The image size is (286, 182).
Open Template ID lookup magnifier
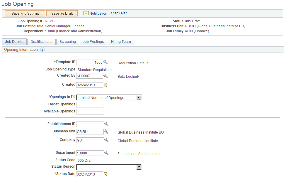coord(105,62)
